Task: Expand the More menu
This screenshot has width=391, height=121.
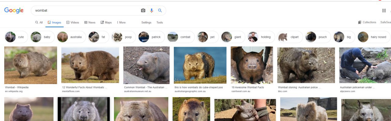Action: point(121,23)
